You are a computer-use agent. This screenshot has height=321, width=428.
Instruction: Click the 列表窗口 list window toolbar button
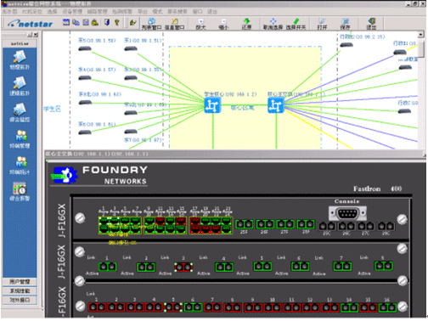pos(151,24)
